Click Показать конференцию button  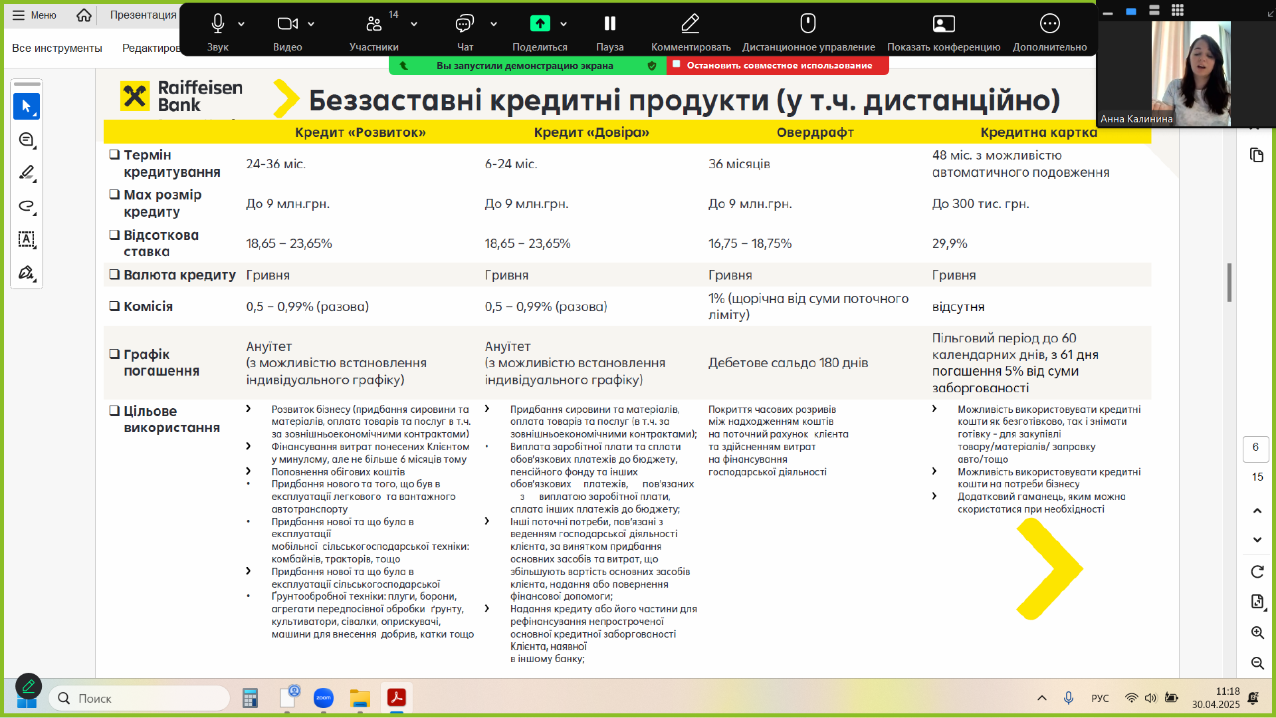[x=944, y=24]
